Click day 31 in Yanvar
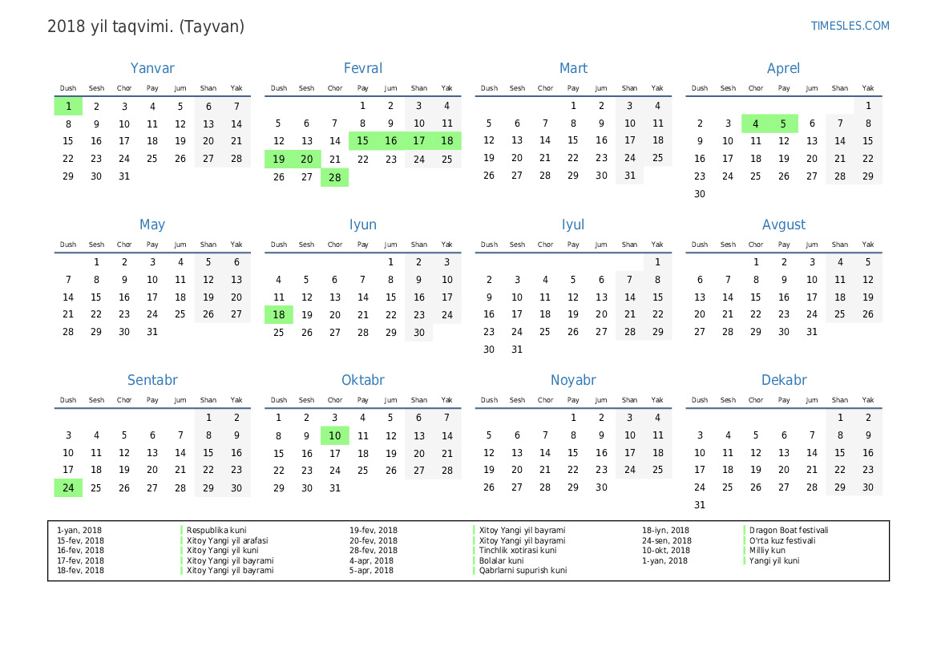The width and height of the screenshot is (937, 663). 124,176
